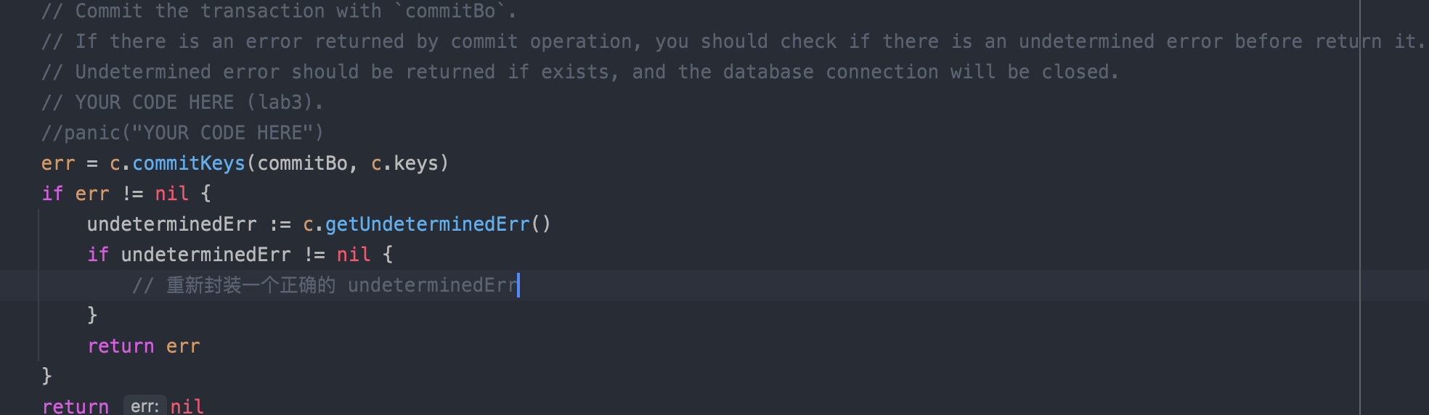1429x415 pixels.
Task: Click the opening brace after "err != nil"
Action: (206, 194)
